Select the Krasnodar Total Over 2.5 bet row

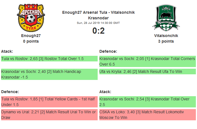147,102
